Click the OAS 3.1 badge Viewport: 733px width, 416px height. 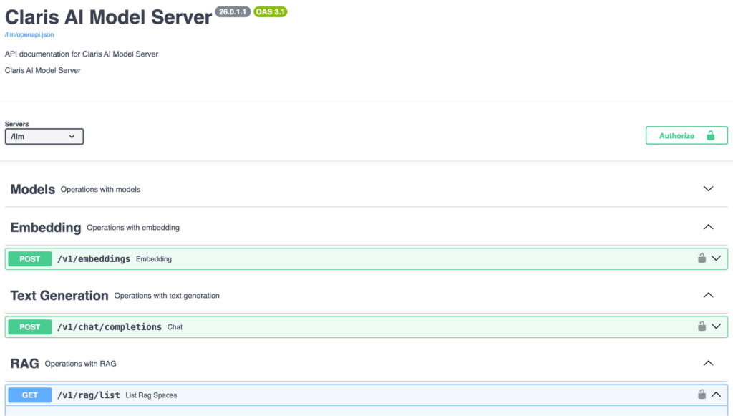(x=270, y=11)
